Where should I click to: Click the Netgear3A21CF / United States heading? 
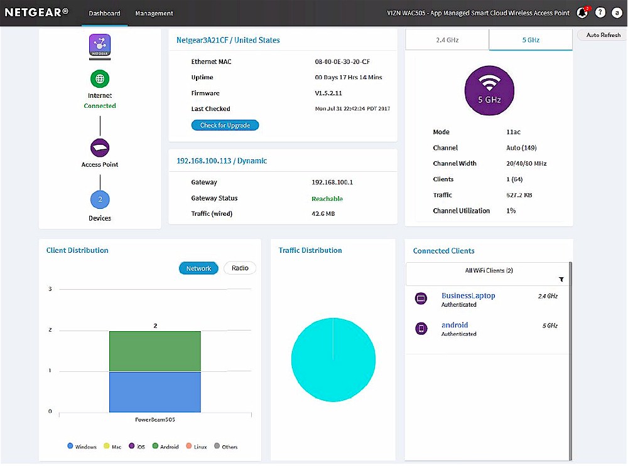(x=229, y=40)
